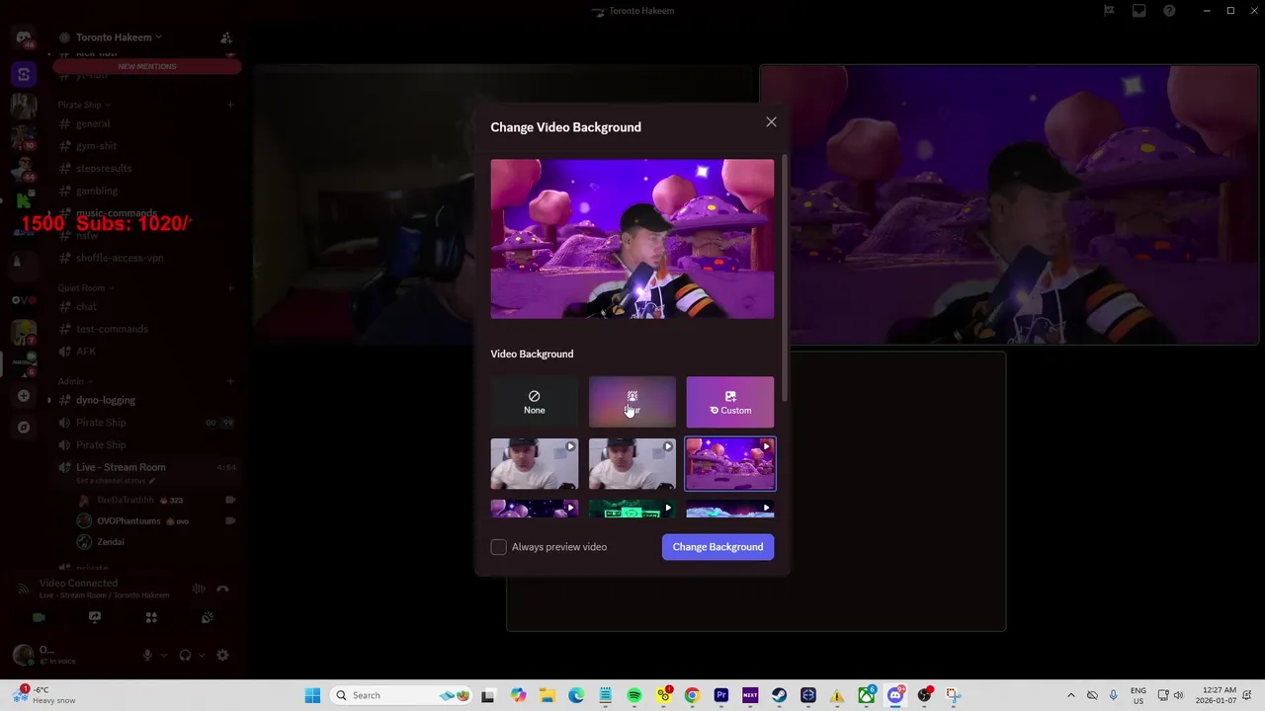This screenshot has width=1265, height=711.
Task: Choose the Custom background upload option
Action: pyautogui.click(x=730, y=402)
